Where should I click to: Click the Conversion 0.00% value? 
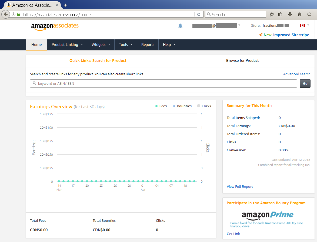click(x=284, y=150)
